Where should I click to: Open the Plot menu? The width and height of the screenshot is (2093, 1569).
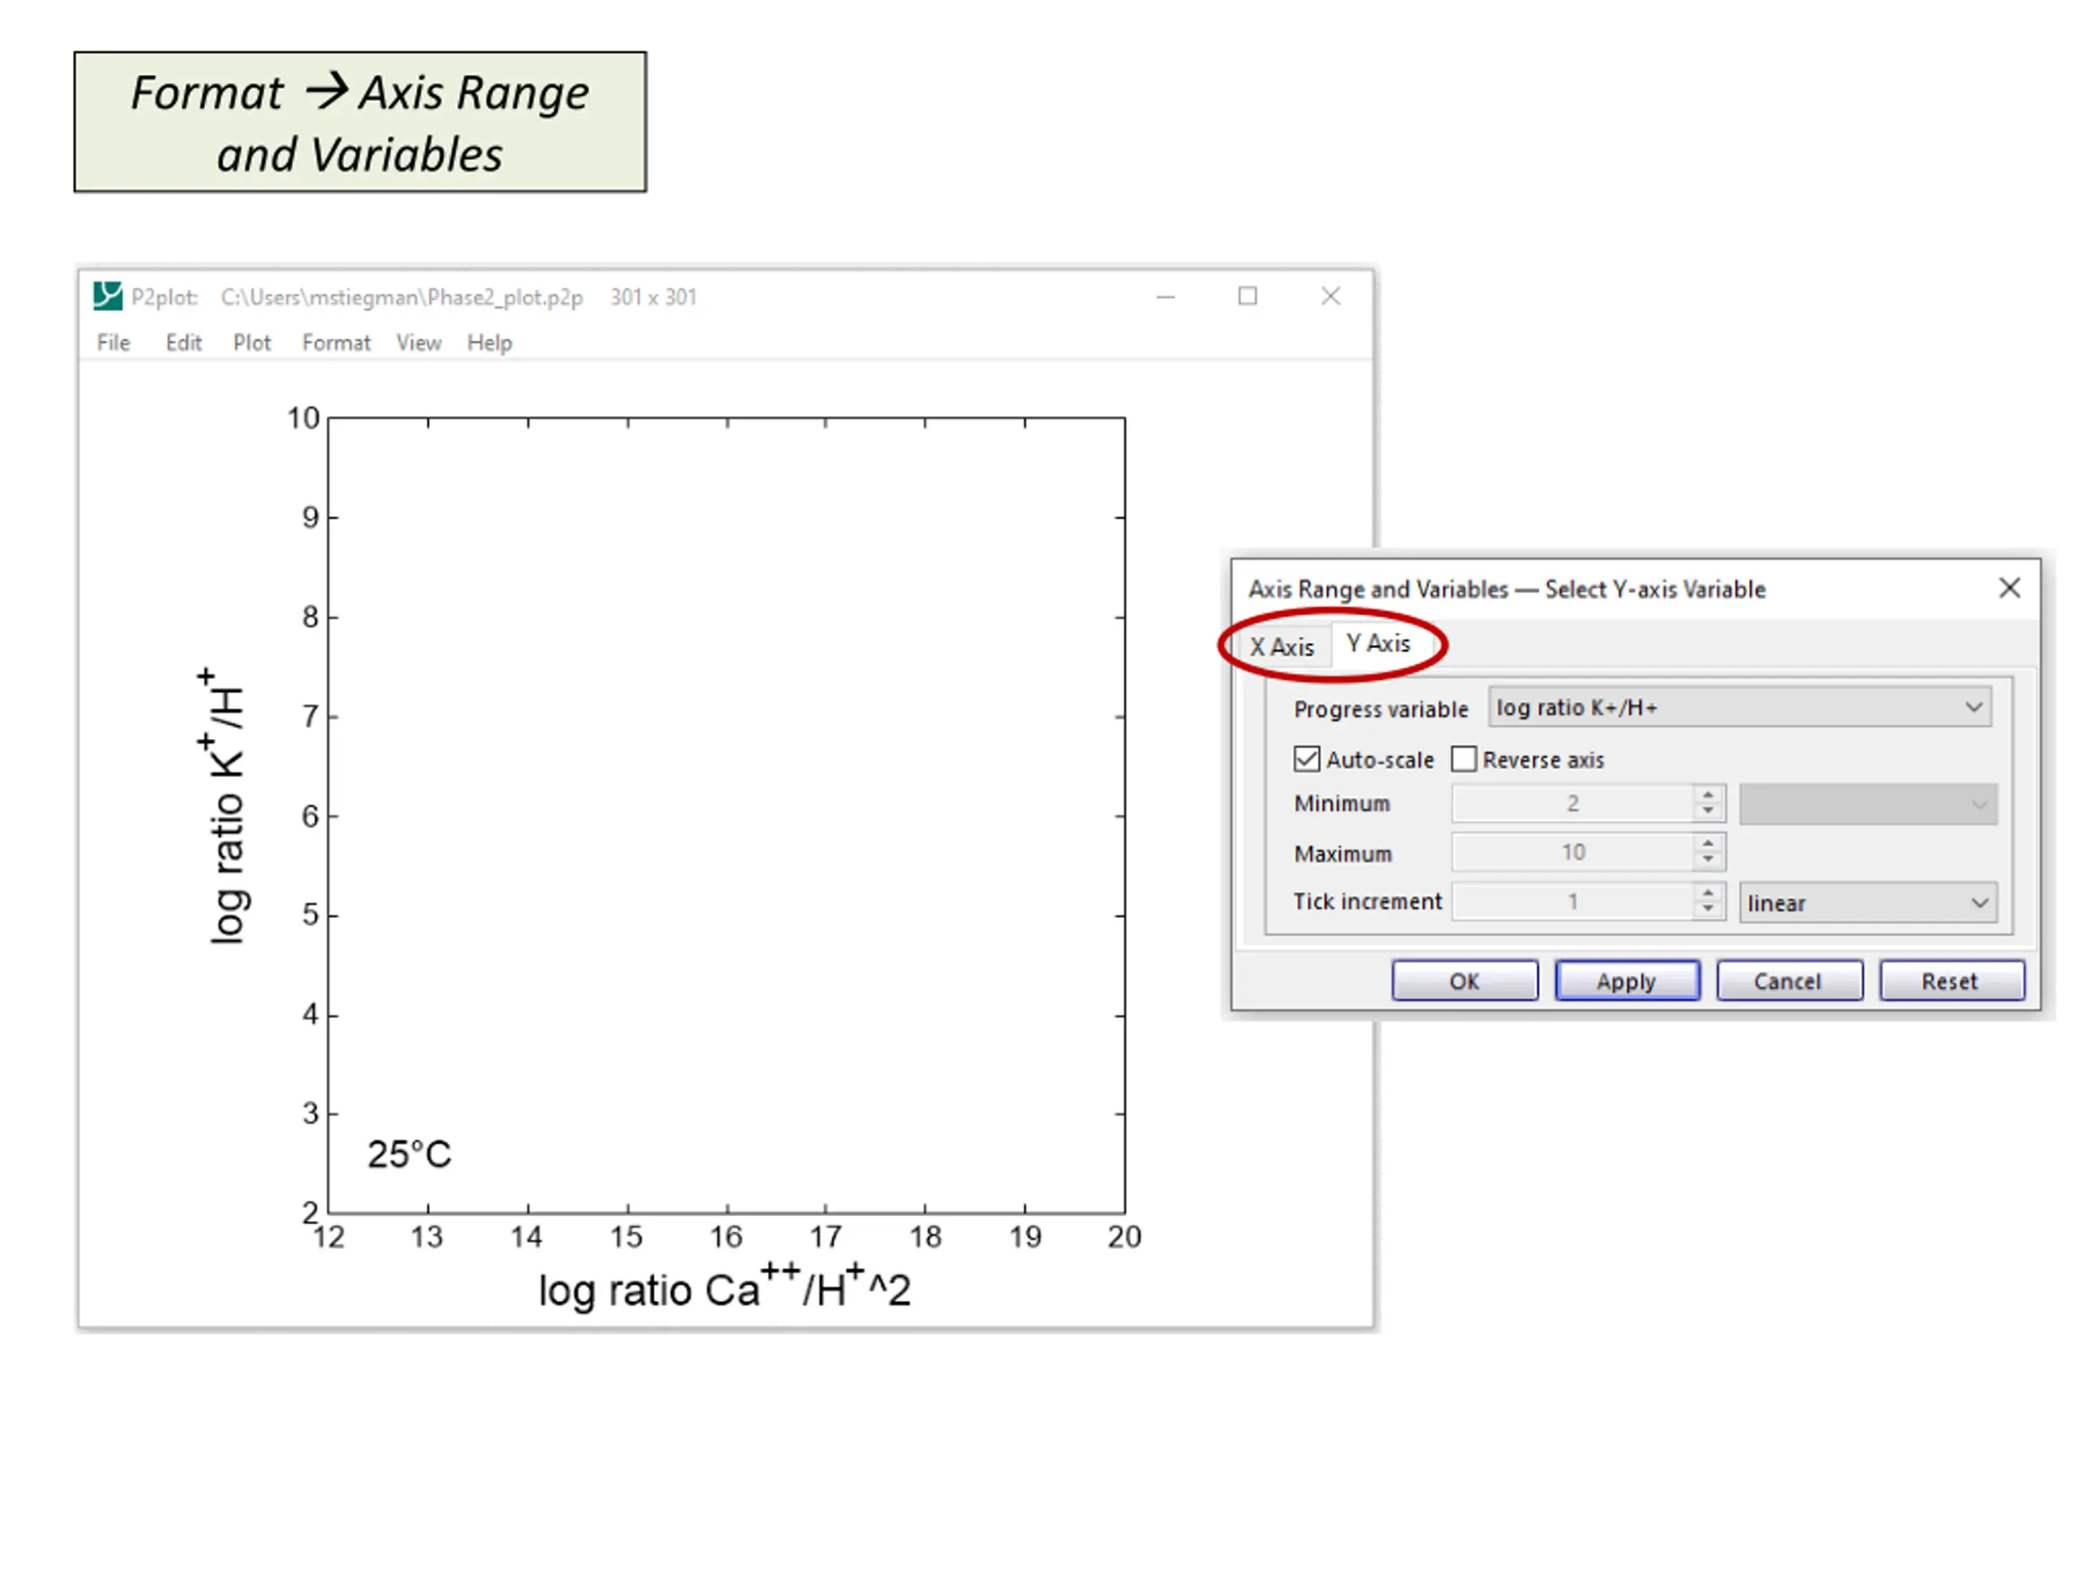pos(252,342)
